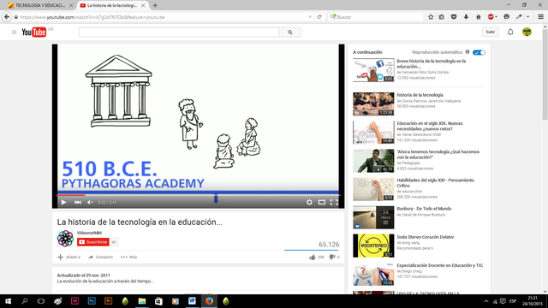Select La historia de la tecnología tab
Viewport: 548px width, 308px height.
pos(112,5)
